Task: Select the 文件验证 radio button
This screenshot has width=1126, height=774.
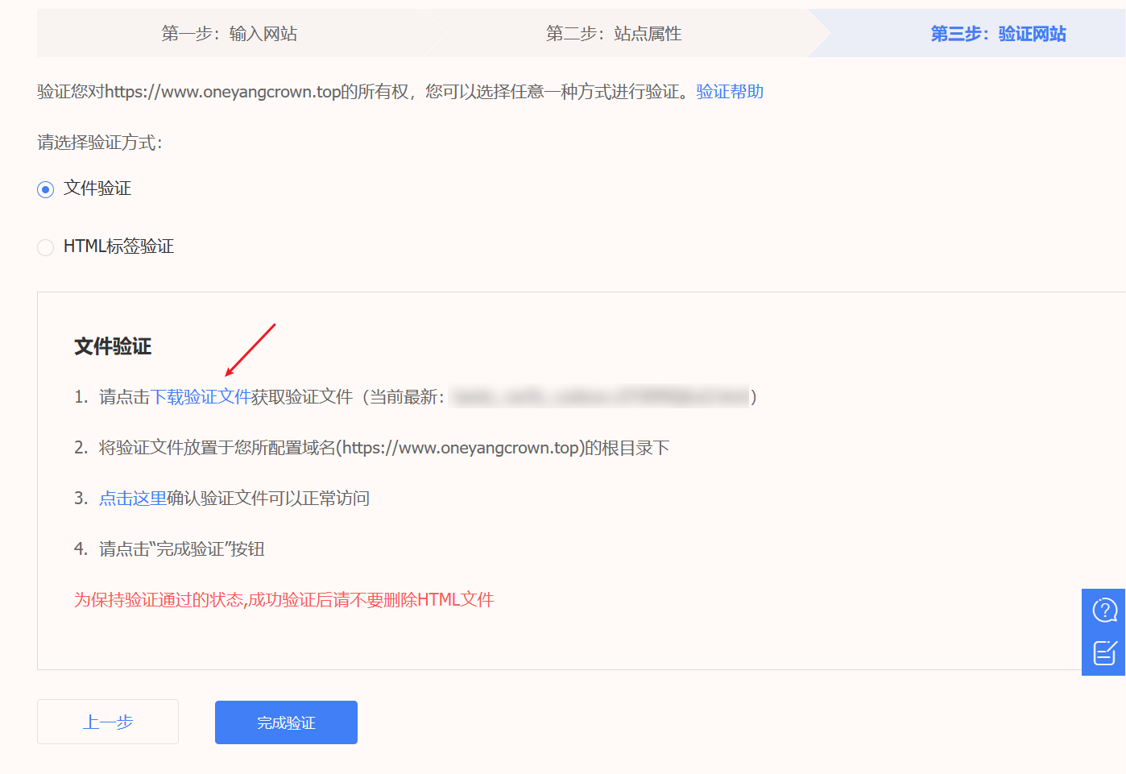Action: pos(46,189)
